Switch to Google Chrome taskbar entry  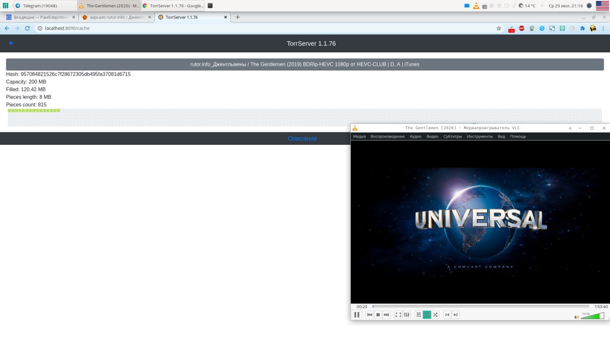tap(173, 6)
